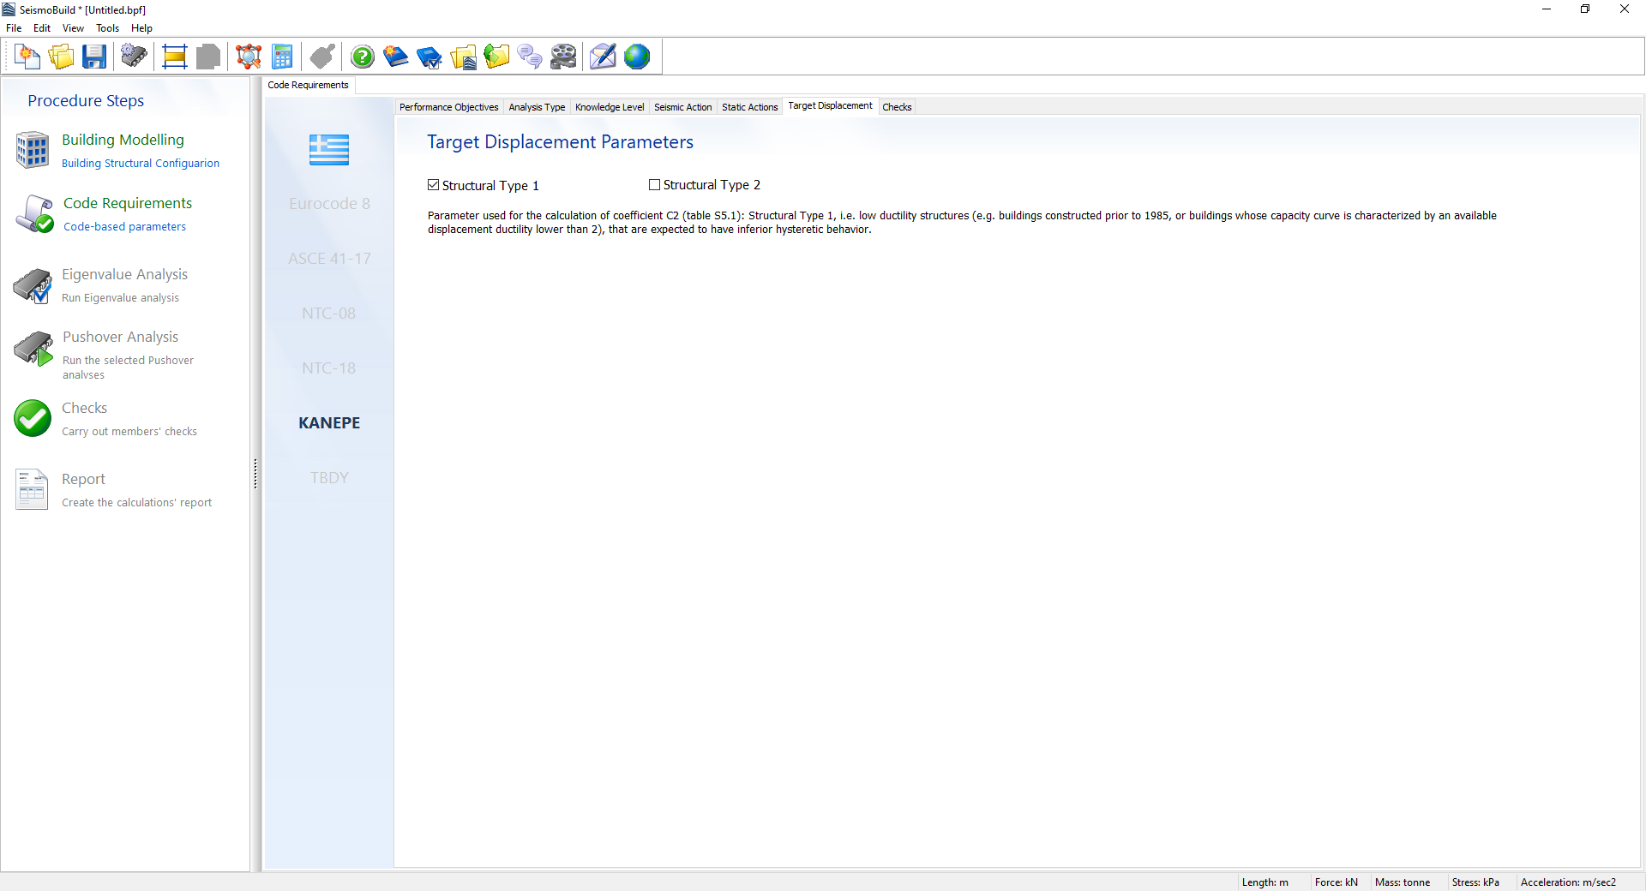
Task: Click the panel splitter handle dots
Action: (x=255, y=474)
